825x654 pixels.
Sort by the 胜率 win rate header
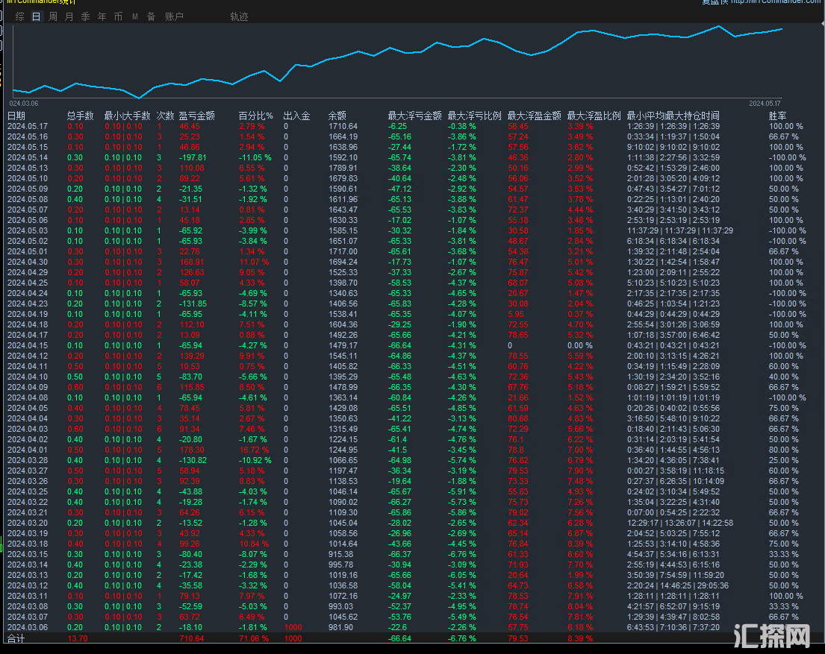tap(777, 116)
